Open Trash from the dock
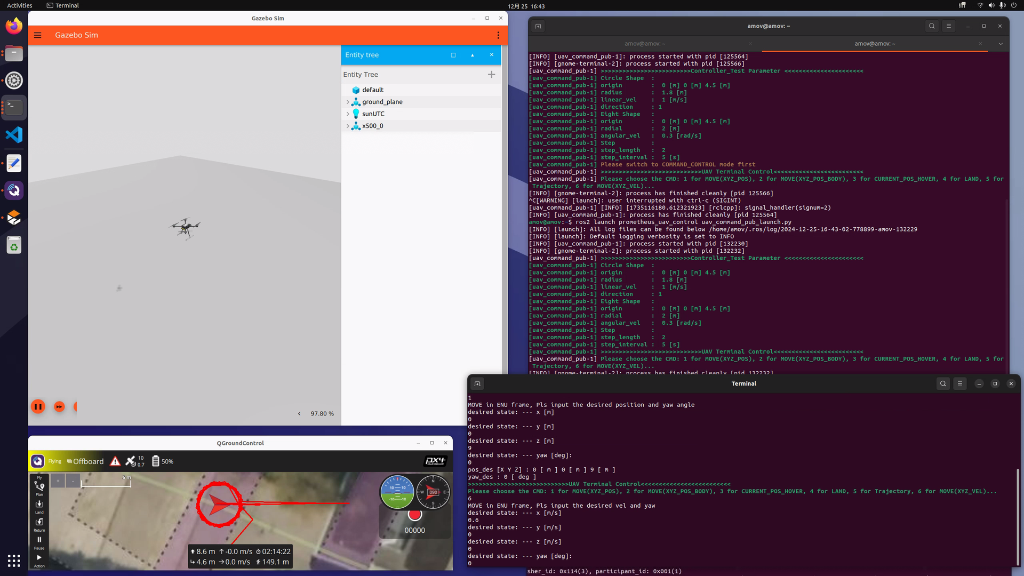The height and width of the screenshot is (576, 1024). (14, 245)
